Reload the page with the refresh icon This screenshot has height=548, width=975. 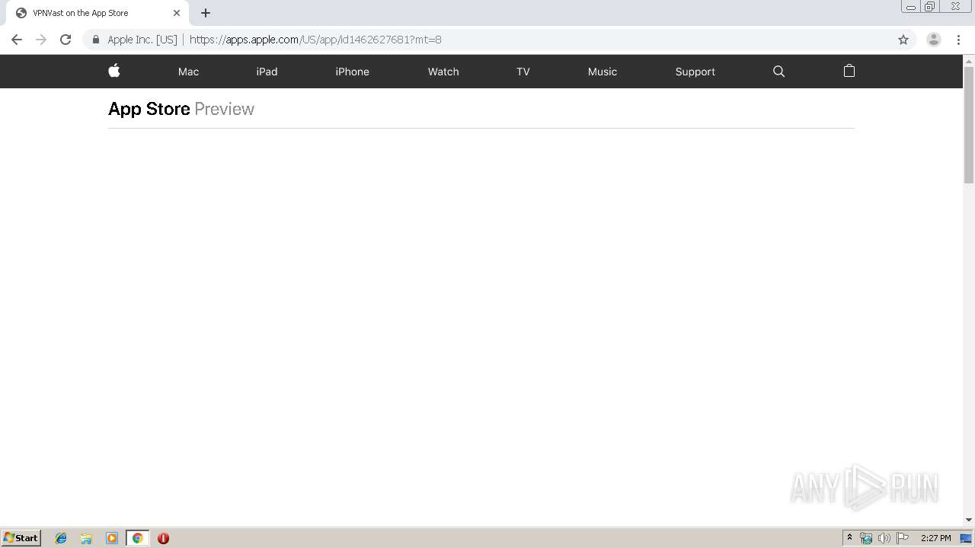[66, 40]
